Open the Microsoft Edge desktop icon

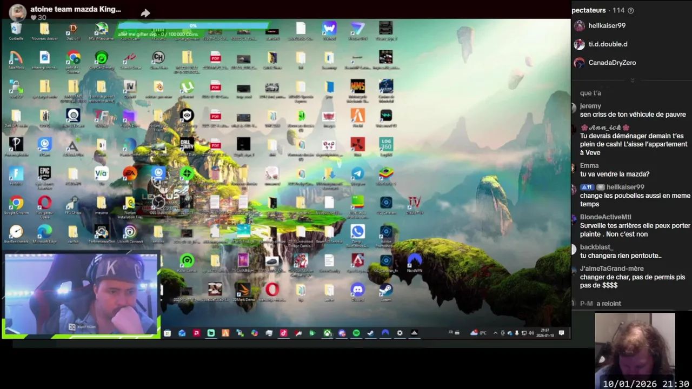pyautogui.click(x=44, y=234)
